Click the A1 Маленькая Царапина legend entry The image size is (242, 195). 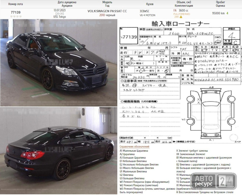[x=134, y=151]
